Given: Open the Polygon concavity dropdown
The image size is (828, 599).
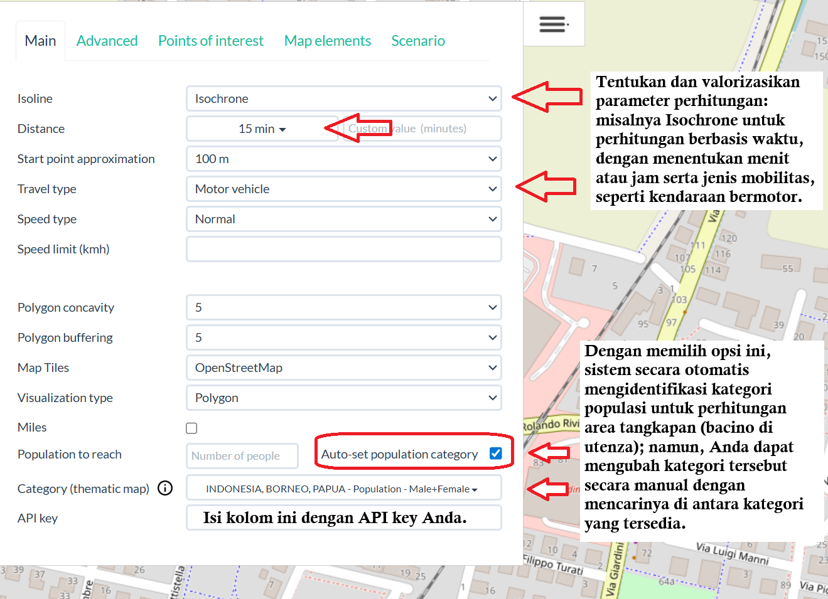Looking at the screenshot, I should [x=343, y=307].
